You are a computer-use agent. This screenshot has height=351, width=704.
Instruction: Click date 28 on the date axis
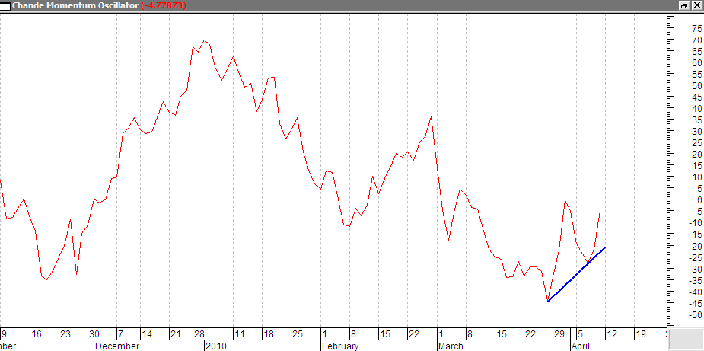coord(199,334)
